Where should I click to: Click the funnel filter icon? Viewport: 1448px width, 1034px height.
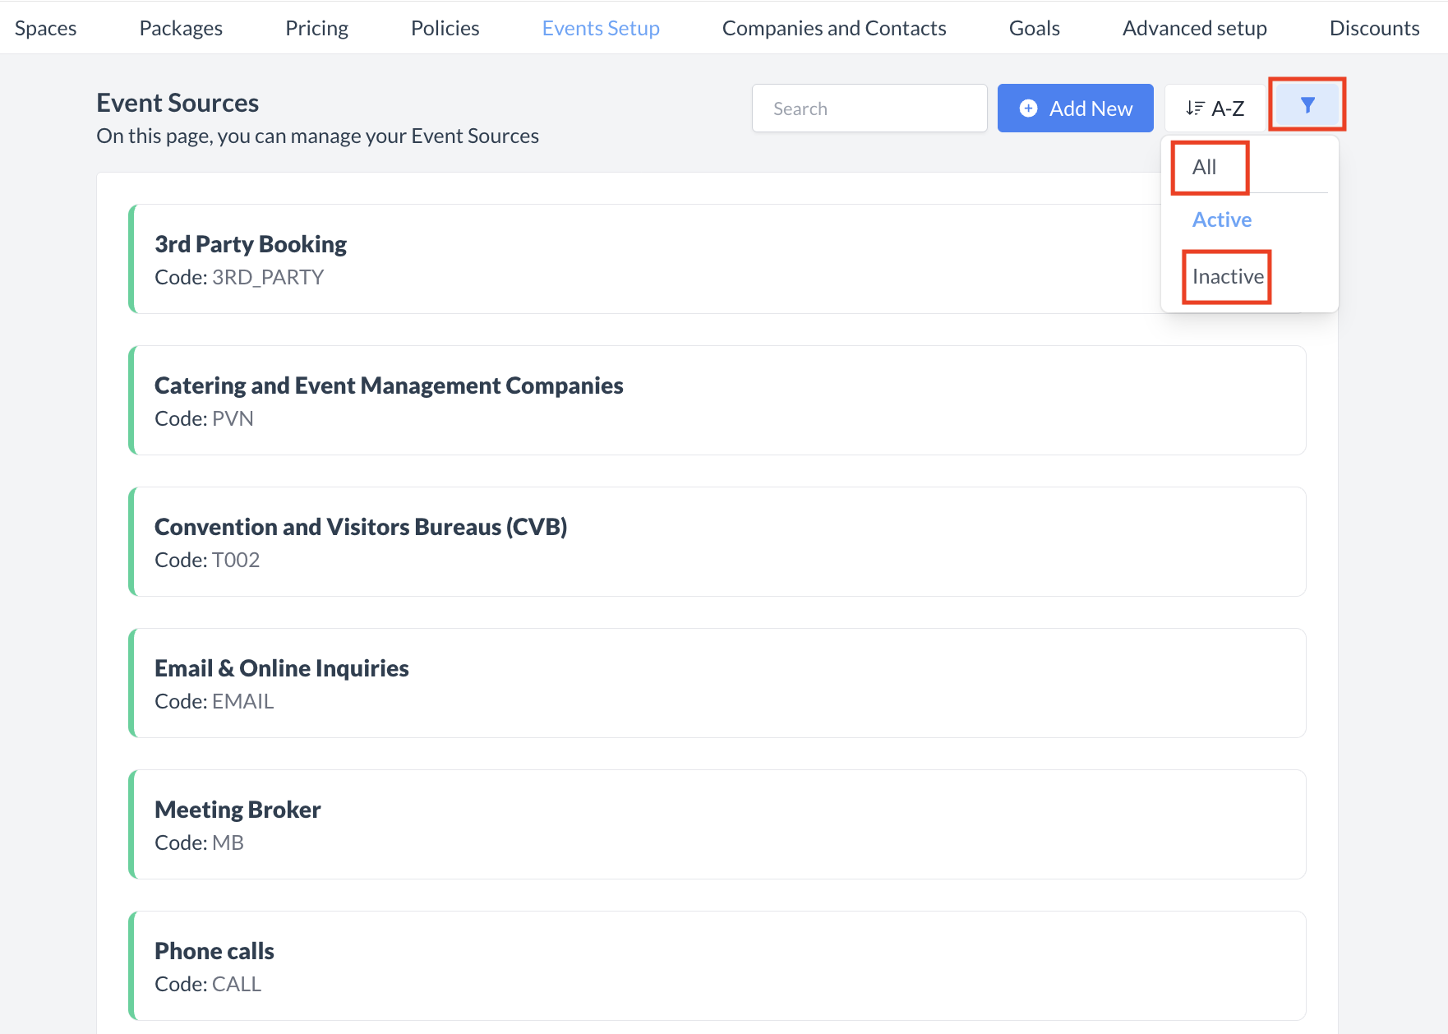[1307, 105]
